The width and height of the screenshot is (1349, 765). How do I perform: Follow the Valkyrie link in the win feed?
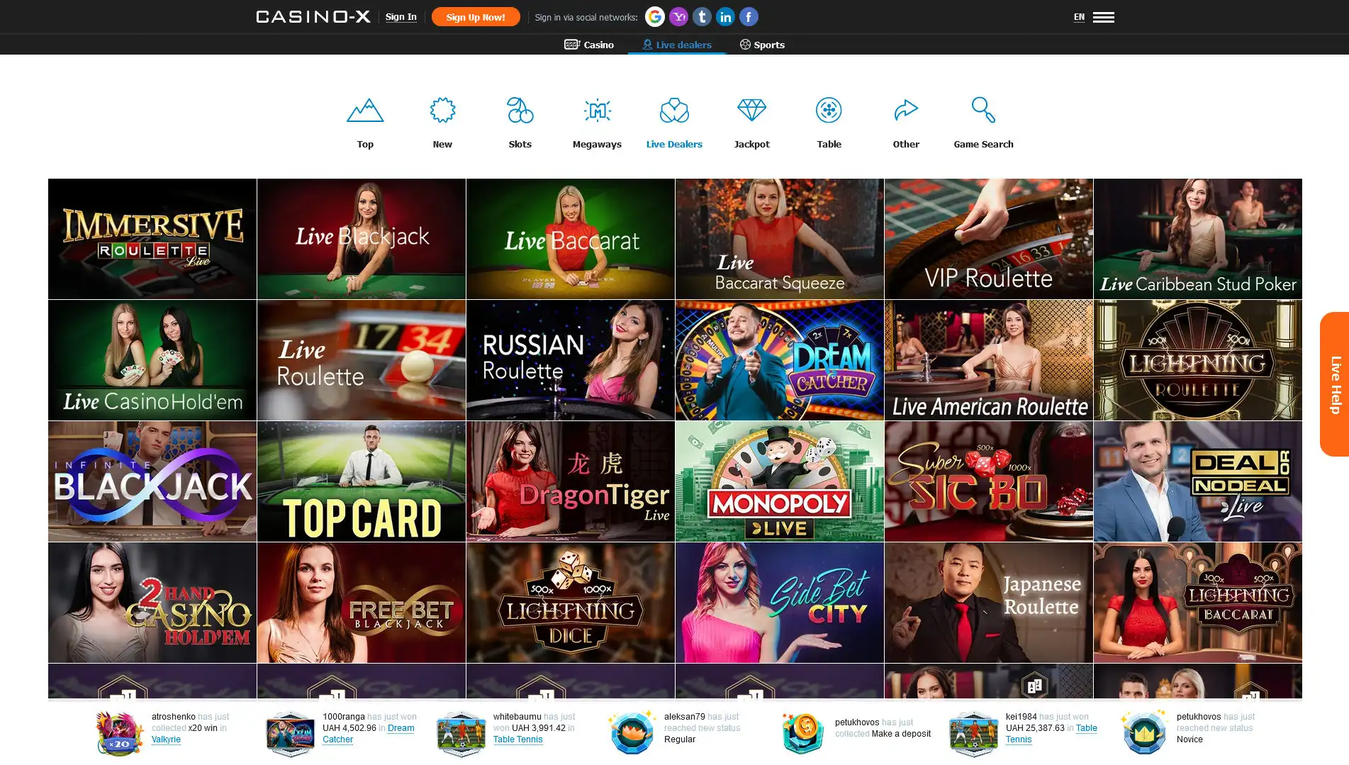[x=166, y=739]
